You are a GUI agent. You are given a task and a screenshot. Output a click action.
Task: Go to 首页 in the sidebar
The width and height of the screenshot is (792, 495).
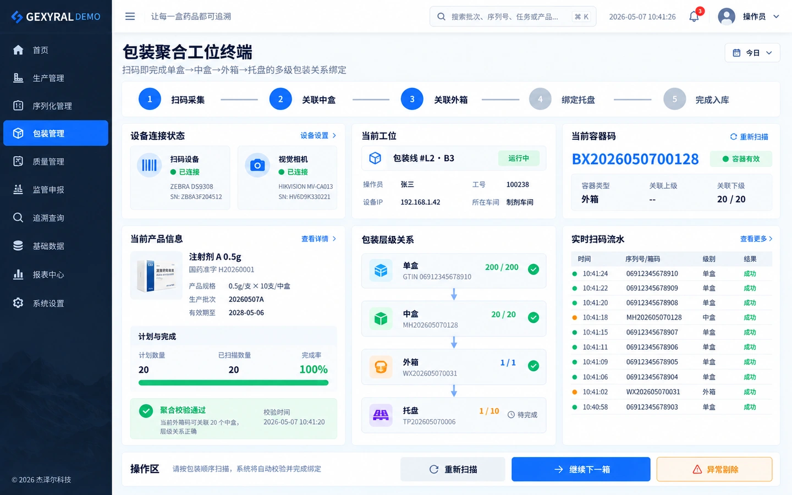(x=56, y=50)
